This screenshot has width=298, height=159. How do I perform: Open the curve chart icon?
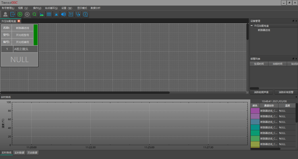point(42,14)
